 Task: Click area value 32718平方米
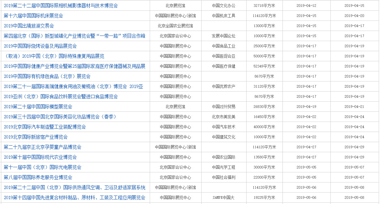pos(265,6)
